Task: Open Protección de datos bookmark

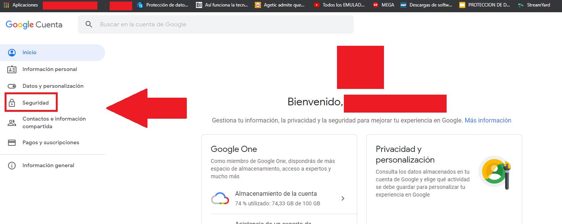Action: [163, 5]
